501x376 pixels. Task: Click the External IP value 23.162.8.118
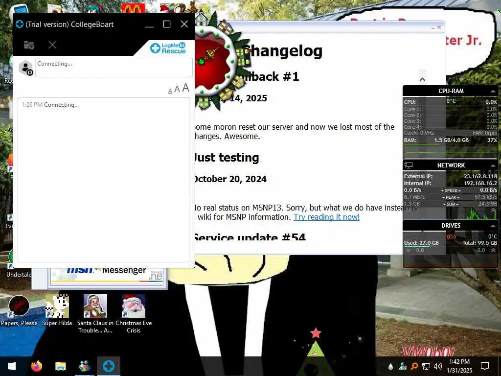click(x=480, y=176)
